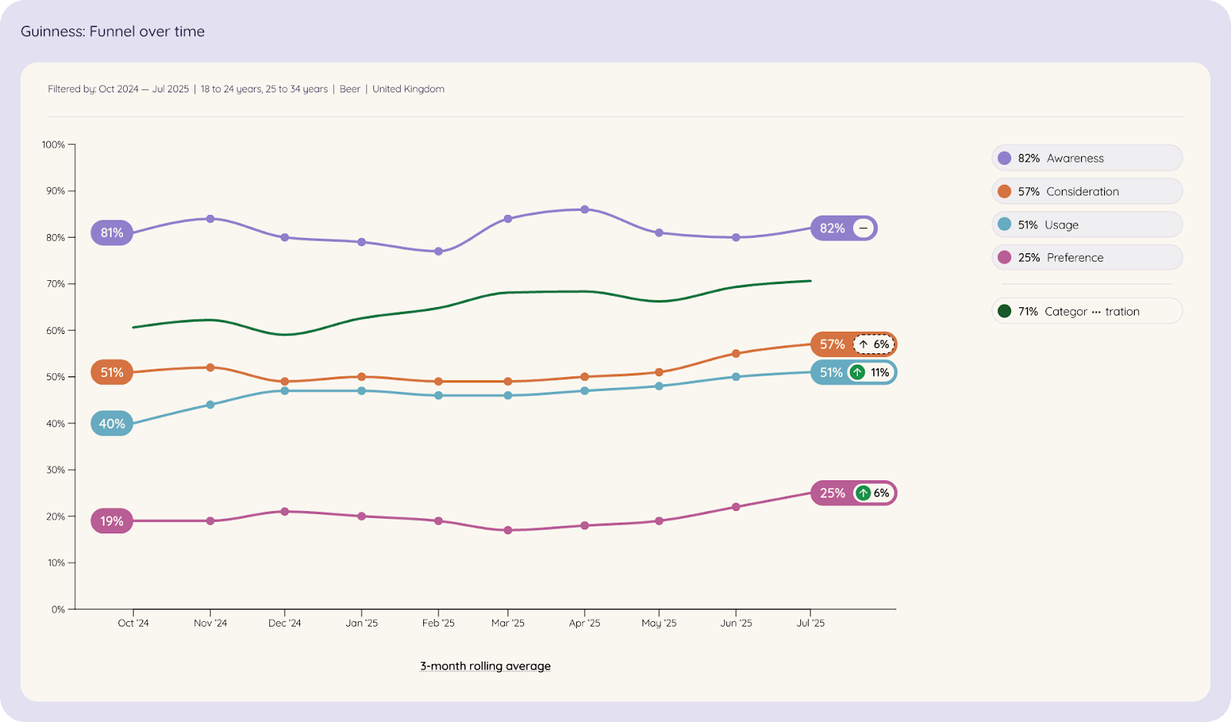The image size is (1231, 722).
Task: Select the Preference data point at Mar '25
Action: coord(508,530)
